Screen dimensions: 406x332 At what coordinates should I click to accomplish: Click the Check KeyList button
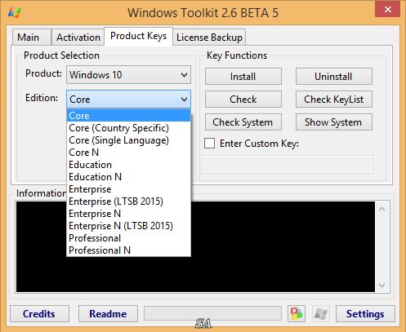[x=334, y=100]
